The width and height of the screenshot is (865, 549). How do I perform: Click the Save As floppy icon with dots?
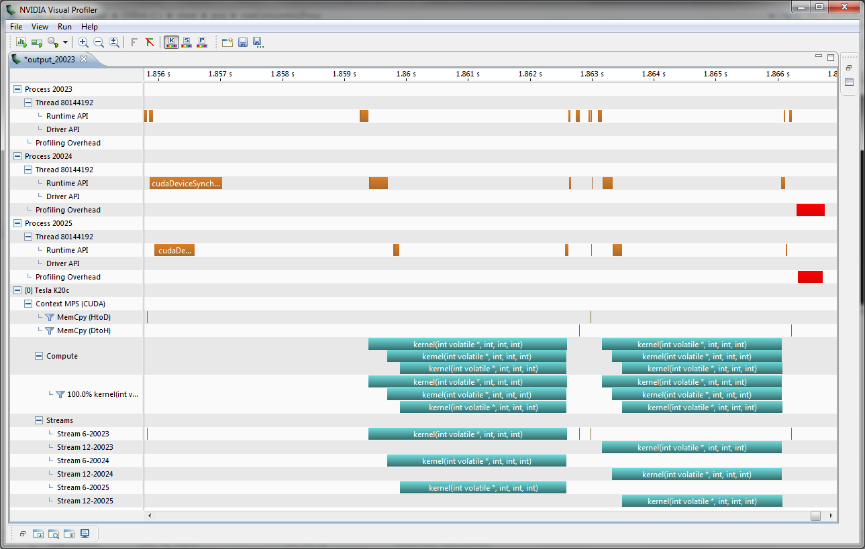point(258,42)
